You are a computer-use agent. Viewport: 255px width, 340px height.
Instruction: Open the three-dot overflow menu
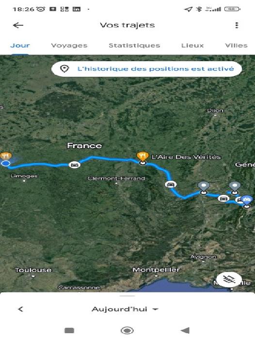click(237, 25)
